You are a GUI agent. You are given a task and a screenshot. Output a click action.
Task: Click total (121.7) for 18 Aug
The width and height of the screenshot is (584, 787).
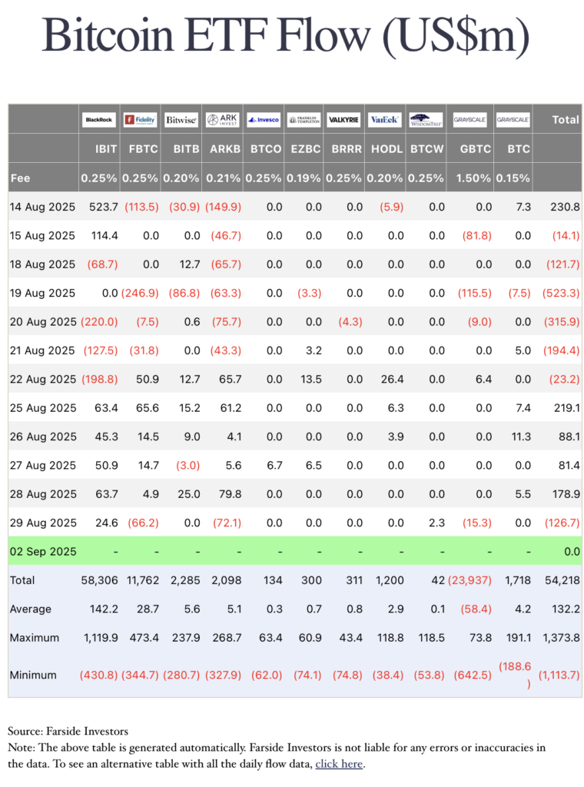tap(563, 264)
